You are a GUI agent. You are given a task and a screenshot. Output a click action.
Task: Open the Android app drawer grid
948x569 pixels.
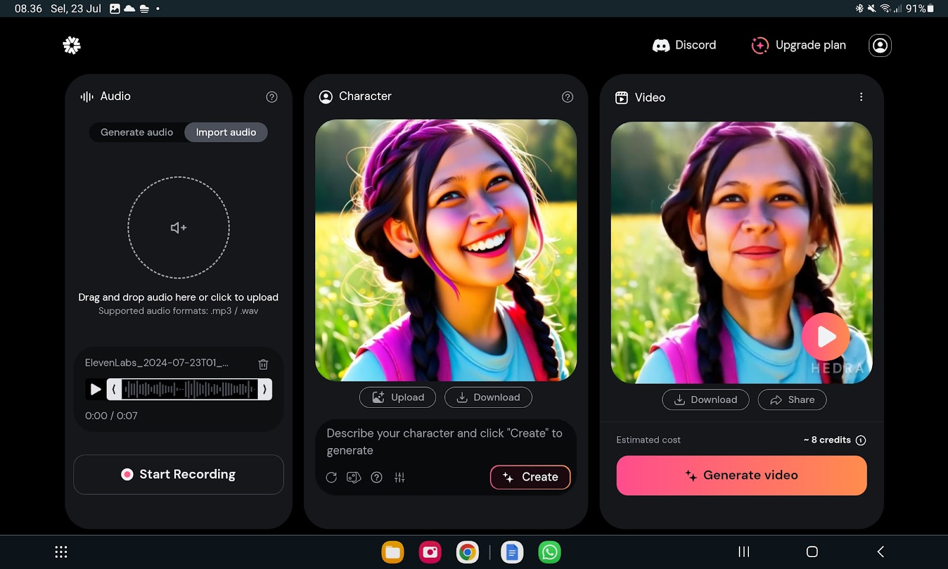(x=61, y=552)
